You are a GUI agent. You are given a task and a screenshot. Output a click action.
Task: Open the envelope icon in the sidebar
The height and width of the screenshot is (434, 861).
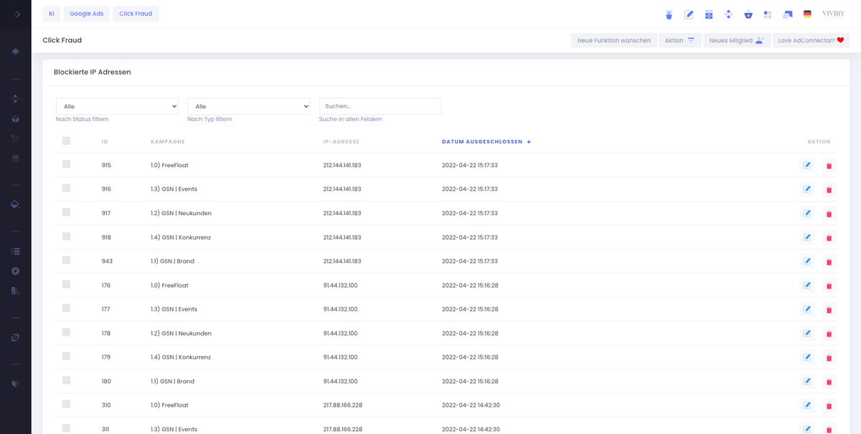[15, 158]
